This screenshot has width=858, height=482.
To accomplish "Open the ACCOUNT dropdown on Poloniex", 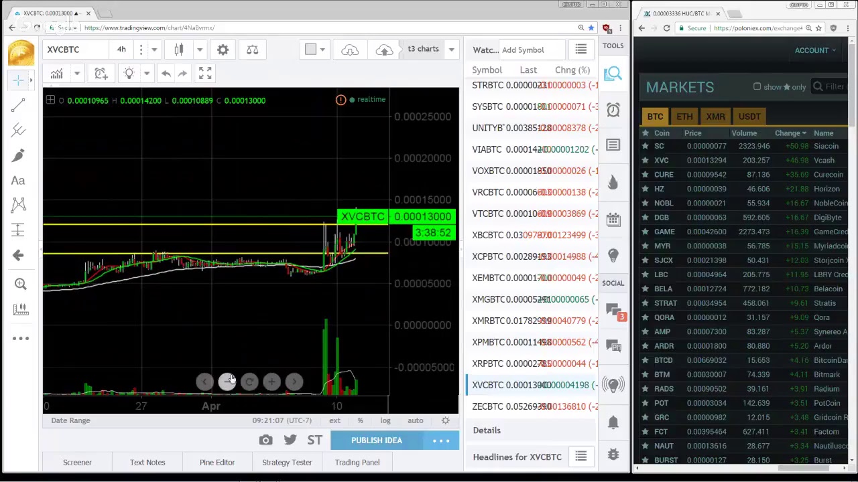I will [815, 50].
